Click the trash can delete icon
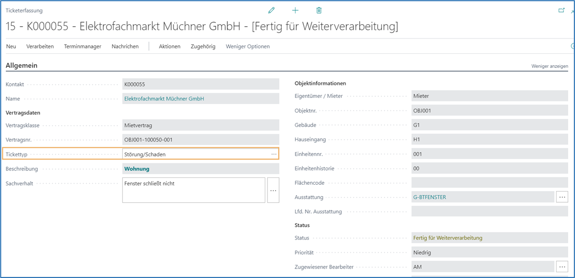The width and height of the screenshot is (575, 278). [319, 11]
